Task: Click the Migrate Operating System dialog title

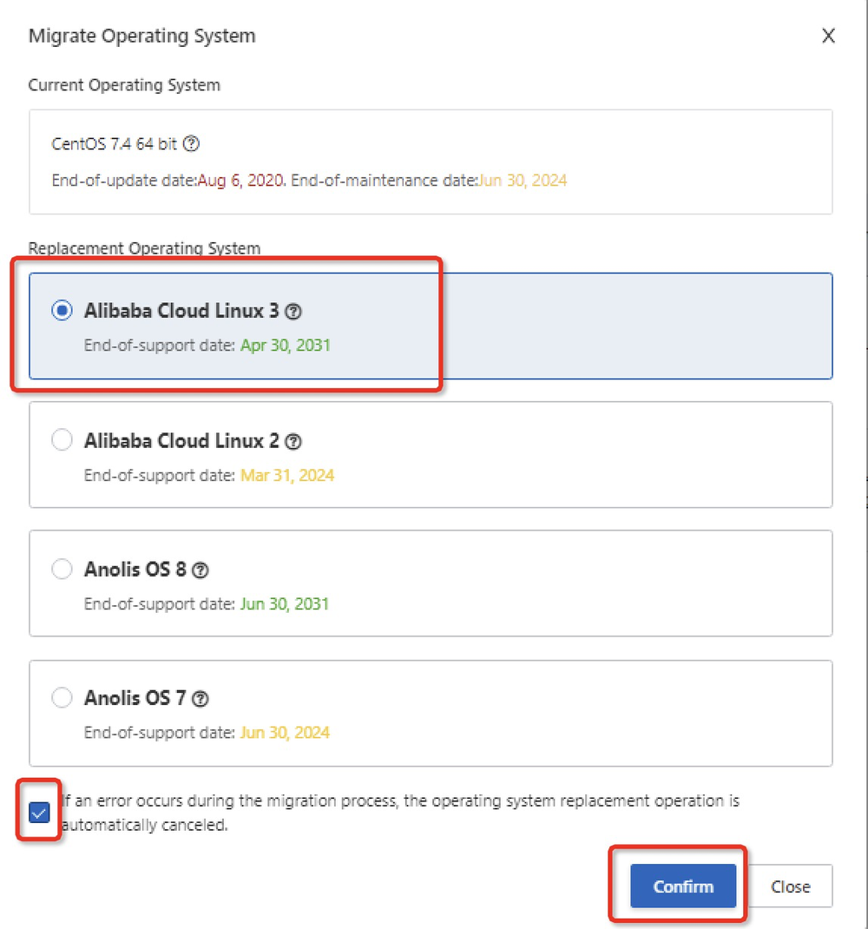Action: [141, 36]
